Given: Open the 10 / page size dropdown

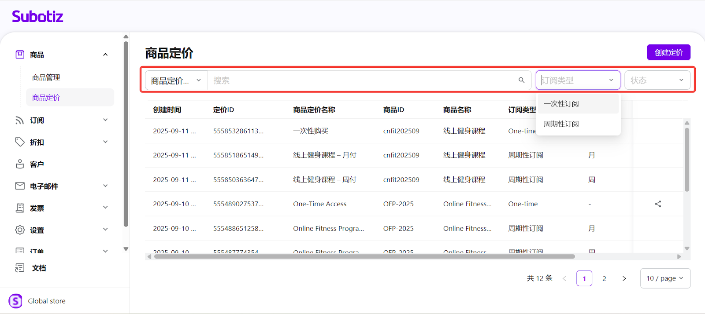Looking at the screenshot, I should point(664,278).
